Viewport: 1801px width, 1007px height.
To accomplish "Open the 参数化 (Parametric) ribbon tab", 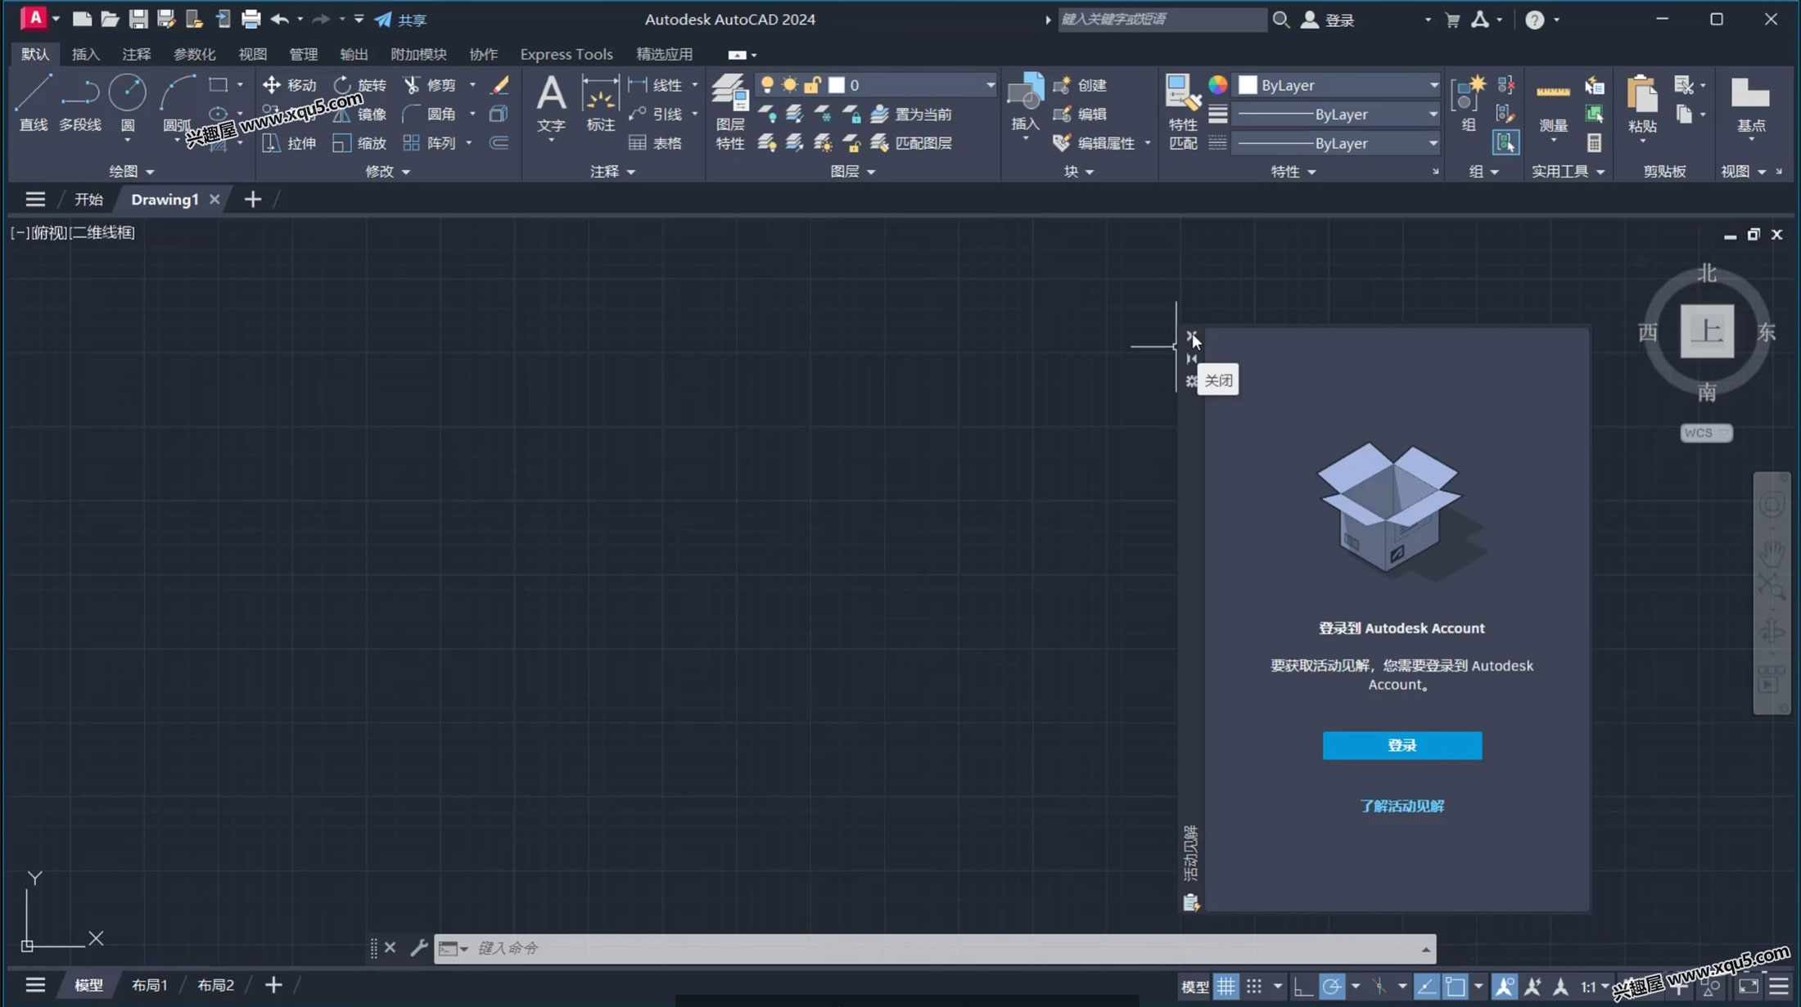I will coord(194,54).
